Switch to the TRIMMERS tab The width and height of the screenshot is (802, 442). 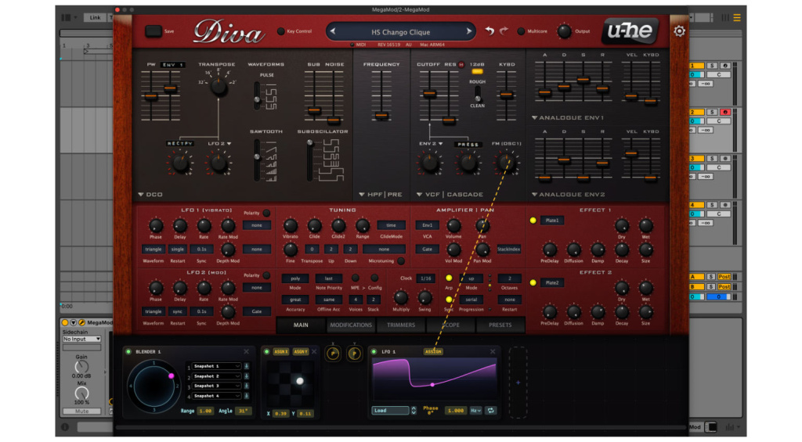[x=401, y=325]
